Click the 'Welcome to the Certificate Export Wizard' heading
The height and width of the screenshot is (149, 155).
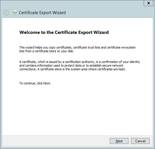(x=64, y=32)
